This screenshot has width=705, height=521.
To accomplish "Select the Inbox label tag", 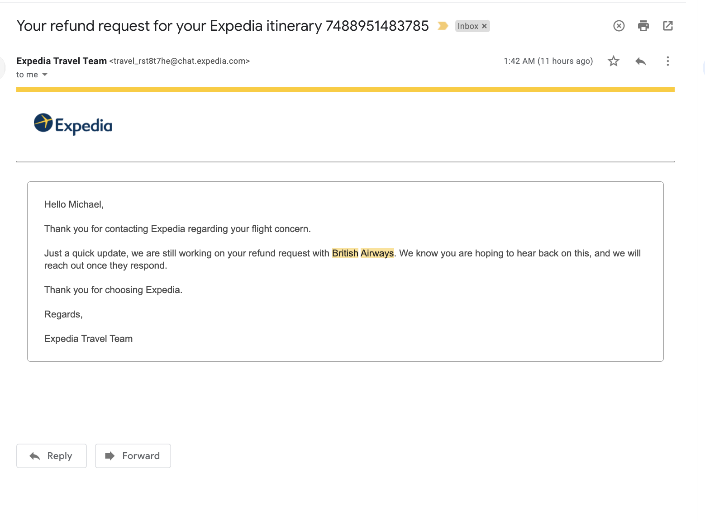I will click(469, 26).
